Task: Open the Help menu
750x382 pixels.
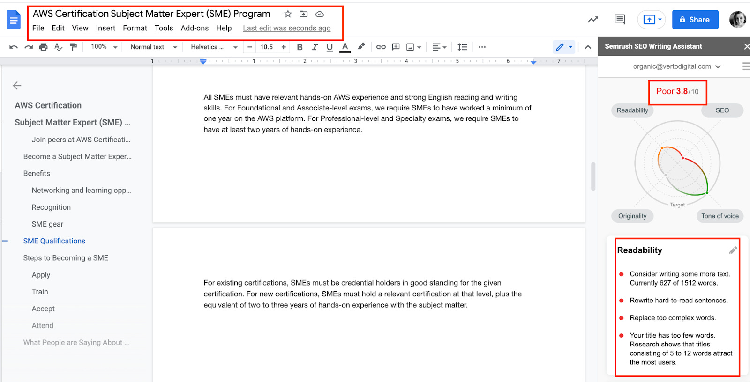Action: click(224, 28)
